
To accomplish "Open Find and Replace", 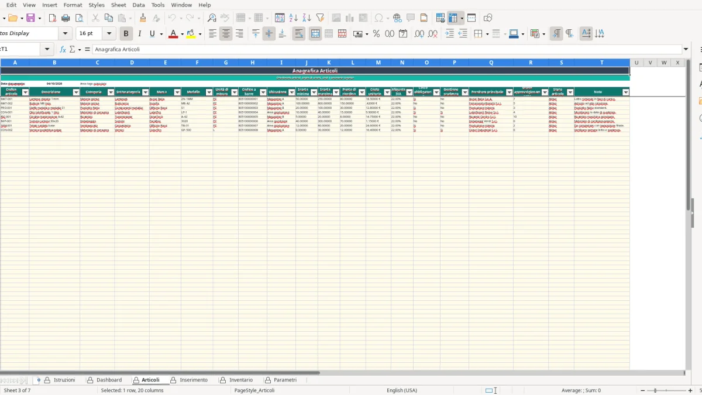I will click(x=212, y=18).
